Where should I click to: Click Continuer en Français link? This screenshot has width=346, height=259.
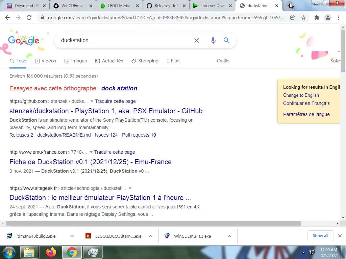point(306,103)
